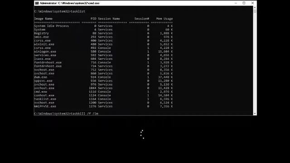290x163 pixels.
Task: Click the 'Image Name' column header
Action: tap(43, 19)
